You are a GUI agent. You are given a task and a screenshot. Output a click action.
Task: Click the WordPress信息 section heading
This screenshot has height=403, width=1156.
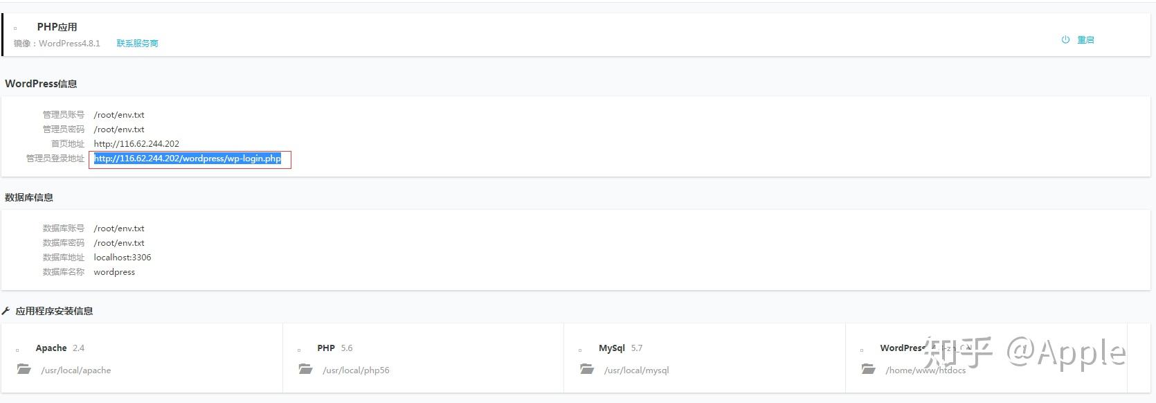(x=41, y=84)
